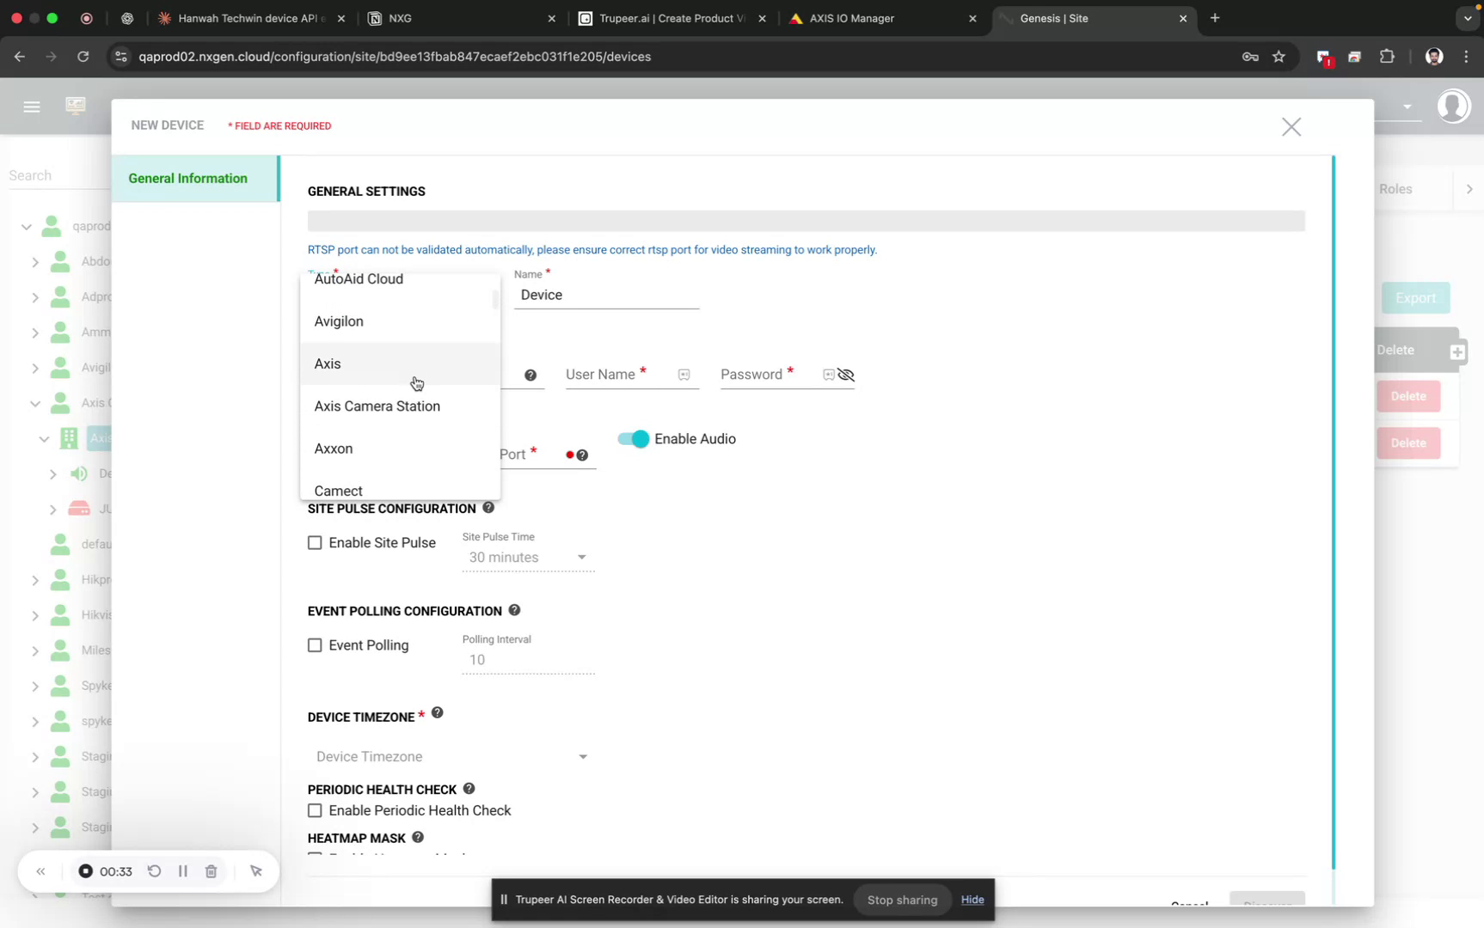
Task: Open the User Name credential manager icon
Action: click(684, 375)
